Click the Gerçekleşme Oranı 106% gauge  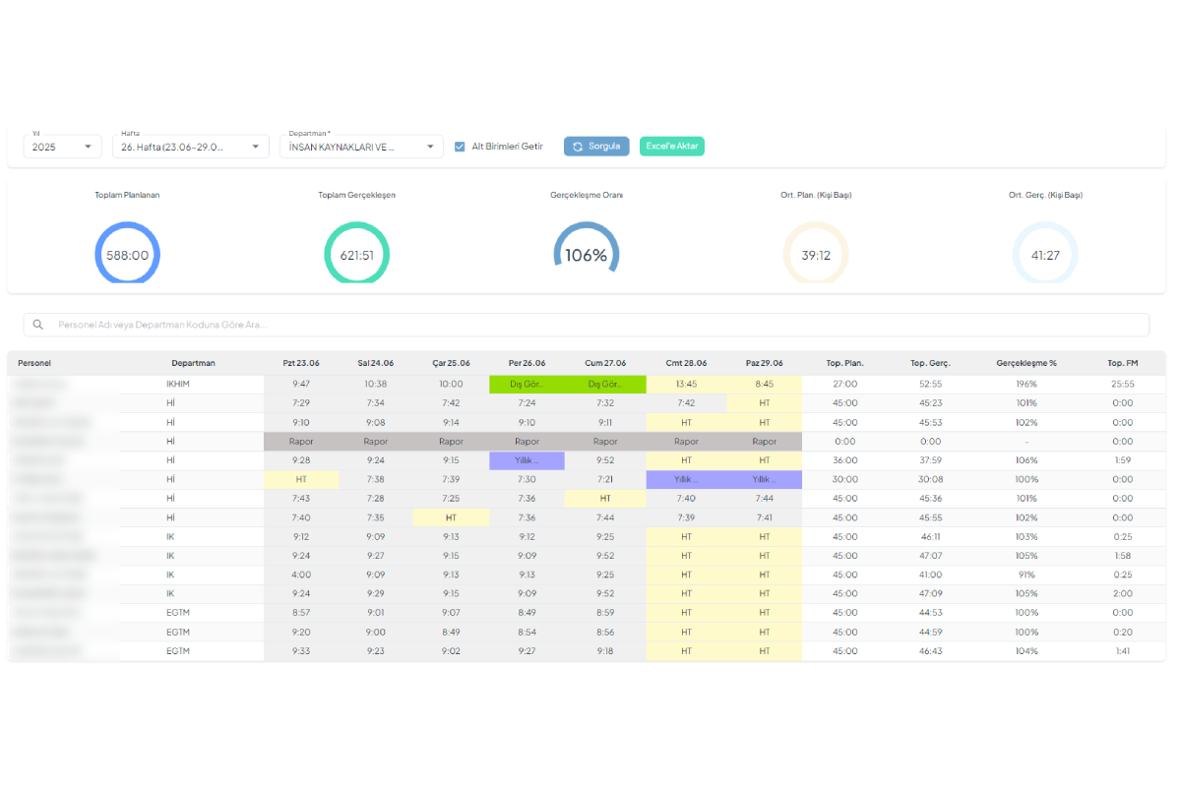pos(586,254)
